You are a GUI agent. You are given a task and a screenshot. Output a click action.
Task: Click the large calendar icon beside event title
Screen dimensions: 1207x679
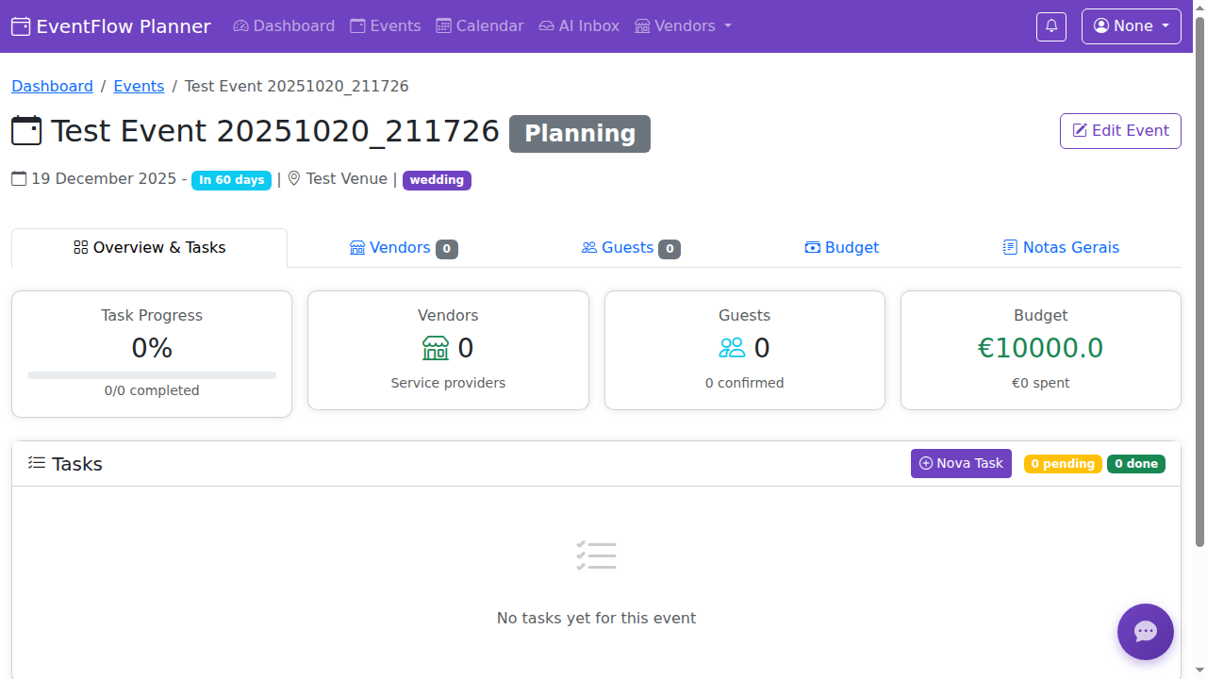coord(26,131)
